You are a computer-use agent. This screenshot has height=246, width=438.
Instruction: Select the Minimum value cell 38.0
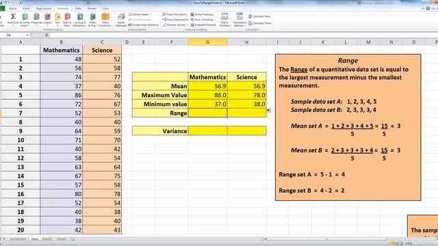pos(246,104)
